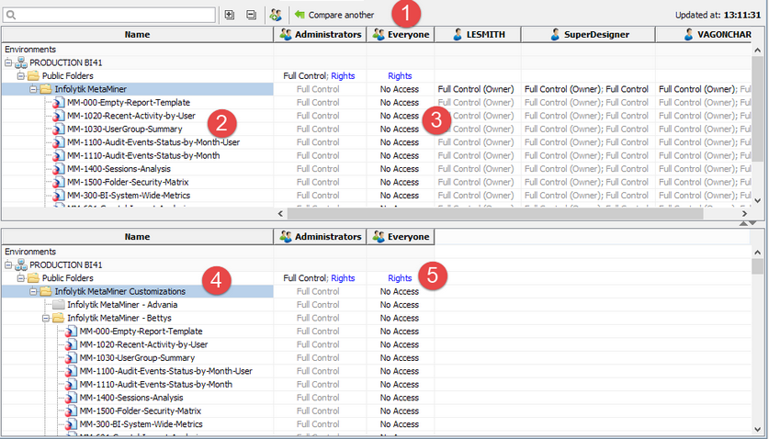Click the horizontal scrollbar thumb in top panel
769x439 pixels.
coord(495,214)
